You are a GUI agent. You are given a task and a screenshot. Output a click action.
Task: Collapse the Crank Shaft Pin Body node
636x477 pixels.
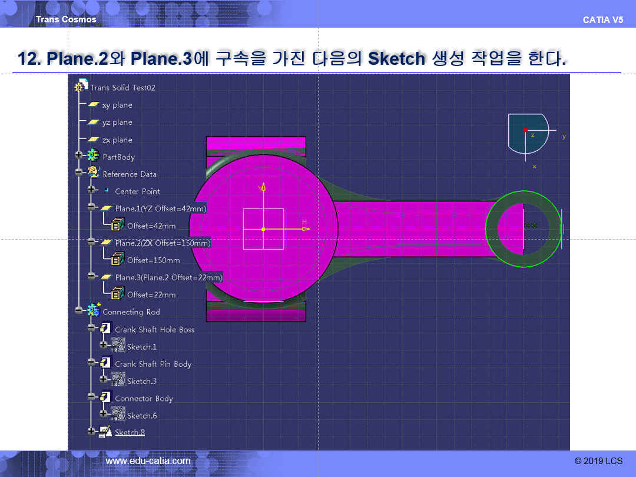click(91, 362)
